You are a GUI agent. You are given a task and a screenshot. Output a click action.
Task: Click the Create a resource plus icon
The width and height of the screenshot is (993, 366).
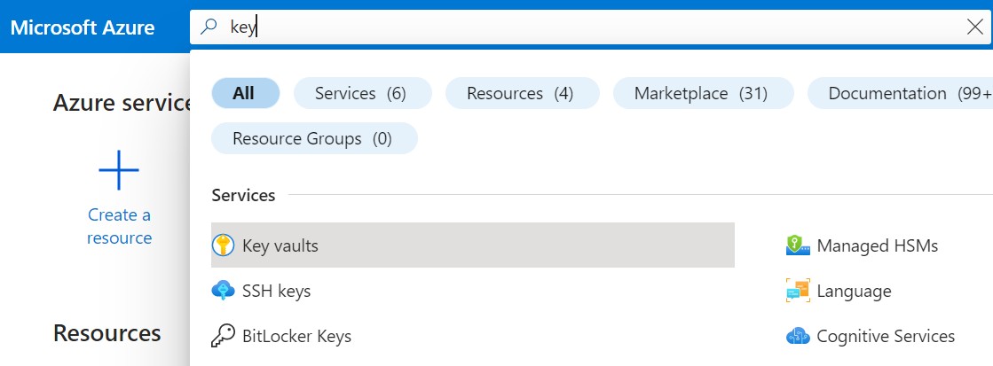(119, 170)
